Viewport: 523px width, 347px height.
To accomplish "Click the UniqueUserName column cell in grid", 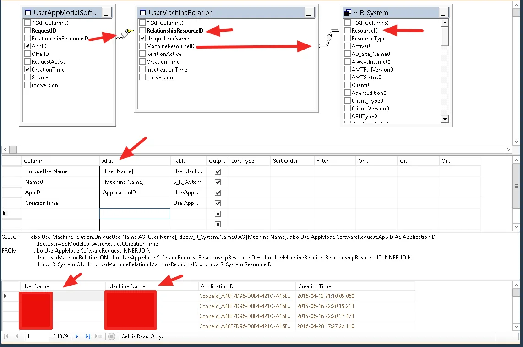I will click(61, 171).
